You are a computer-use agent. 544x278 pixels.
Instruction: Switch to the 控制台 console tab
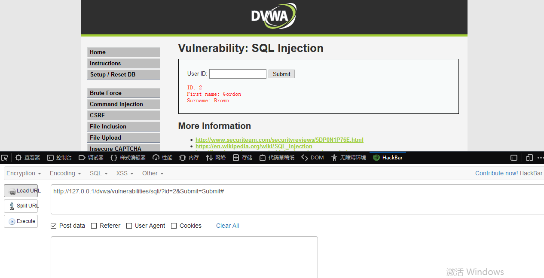59,158
